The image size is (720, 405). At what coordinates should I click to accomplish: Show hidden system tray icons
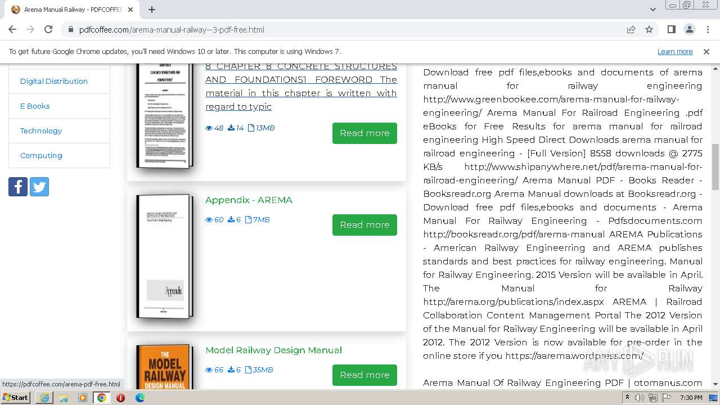coord(627,398)
